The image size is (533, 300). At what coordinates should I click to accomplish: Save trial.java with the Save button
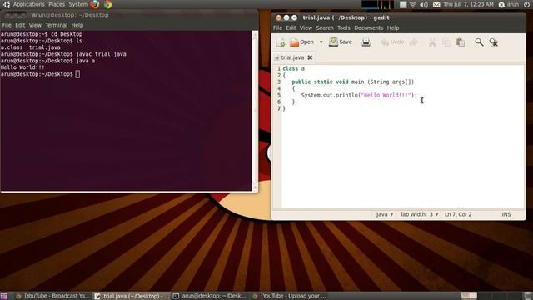[341, 42]
